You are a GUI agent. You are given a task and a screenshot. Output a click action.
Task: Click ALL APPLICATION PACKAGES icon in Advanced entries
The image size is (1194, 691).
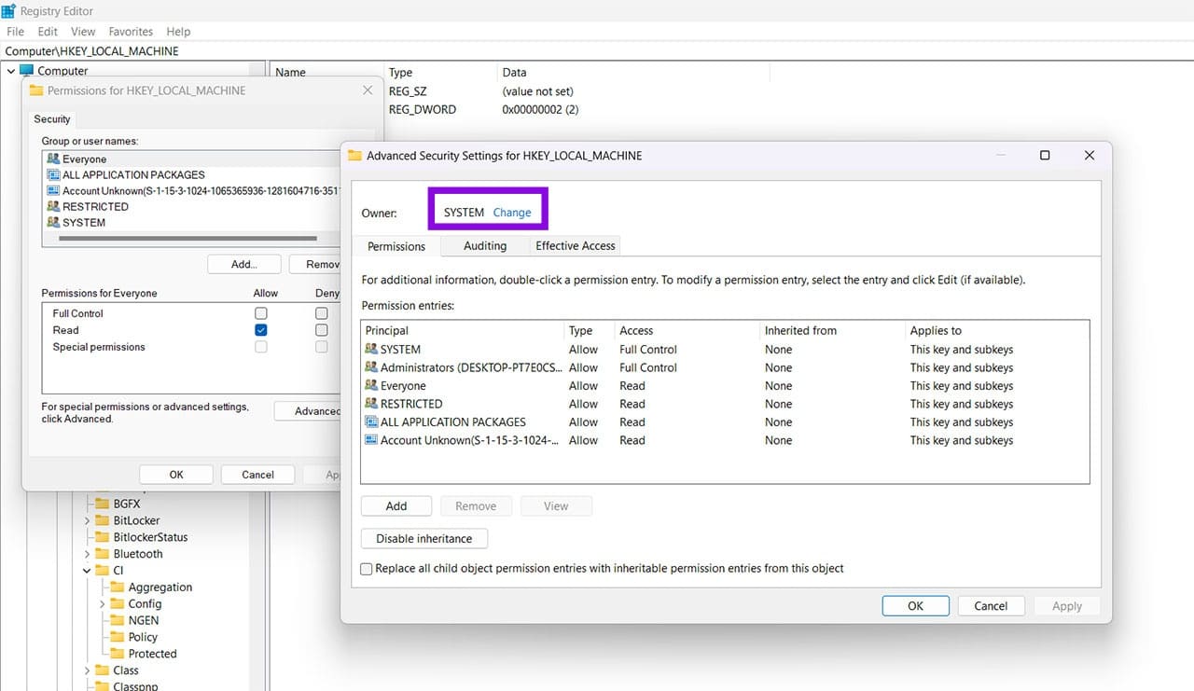tap(371, 422)
